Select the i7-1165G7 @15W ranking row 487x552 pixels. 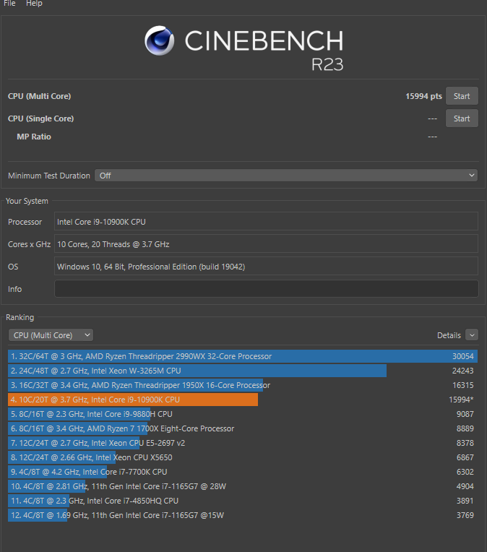(243, 515)
